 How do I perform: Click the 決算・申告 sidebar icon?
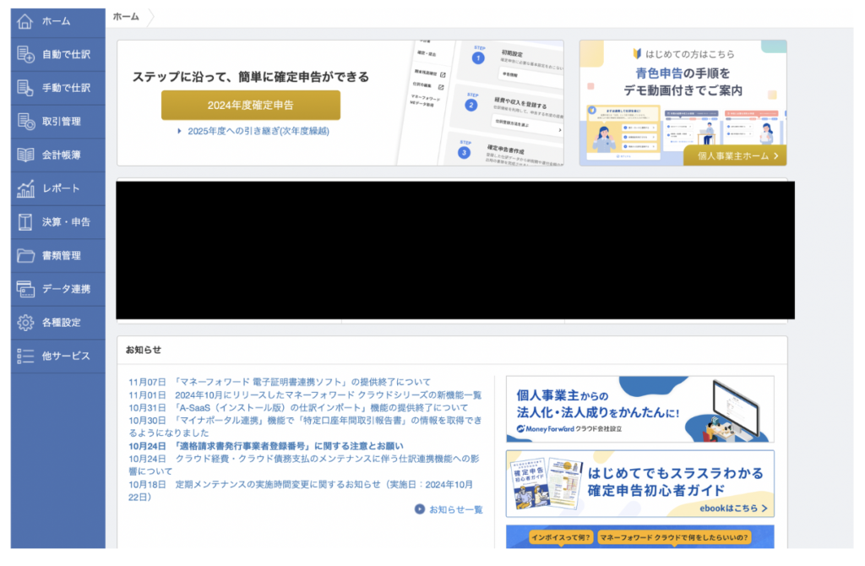[x=25, y=222]
